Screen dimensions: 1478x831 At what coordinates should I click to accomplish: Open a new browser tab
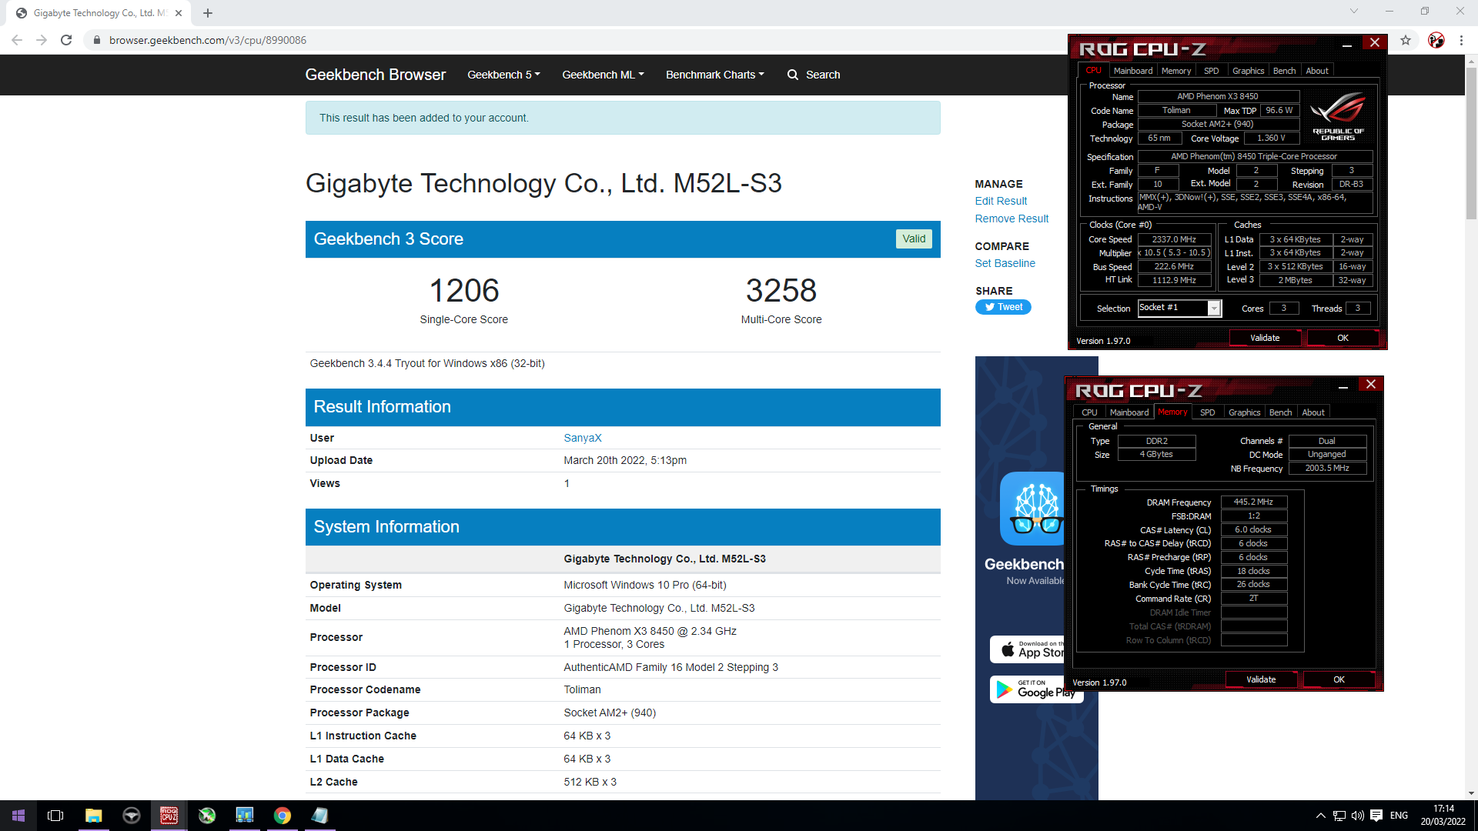(x=208, y=13)
